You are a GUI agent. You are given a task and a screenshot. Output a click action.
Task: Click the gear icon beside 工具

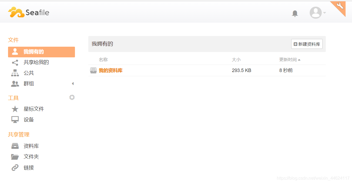click(x=72, y=97)
